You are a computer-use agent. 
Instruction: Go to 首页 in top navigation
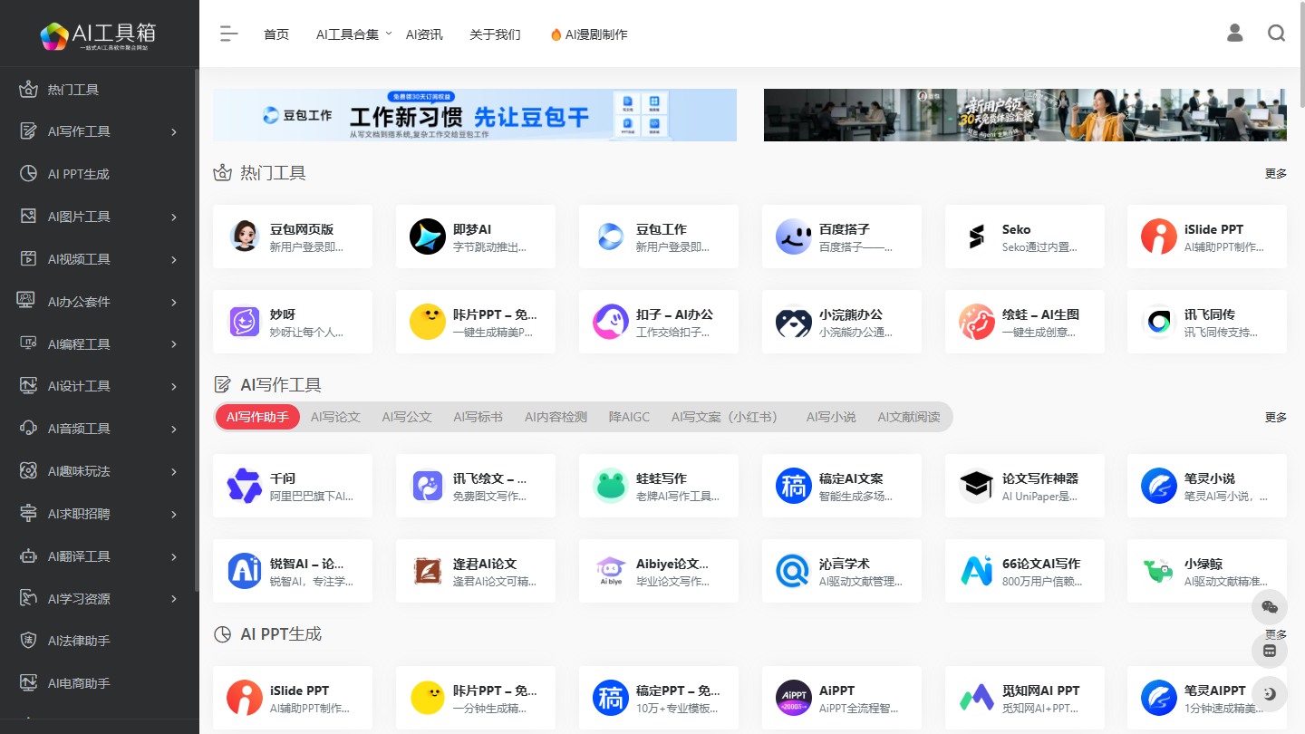tap(276, 34)
